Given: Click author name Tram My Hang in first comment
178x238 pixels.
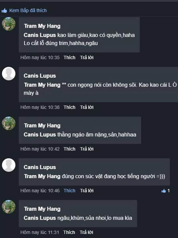Looking at the screenshot, I should click(x=42, y=26).
